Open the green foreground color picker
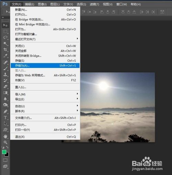This screenshot has height=175, width=172. click(x=4, y=152)
